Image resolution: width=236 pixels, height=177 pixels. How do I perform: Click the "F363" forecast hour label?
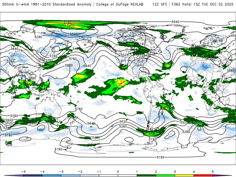[x=176, y=4]
